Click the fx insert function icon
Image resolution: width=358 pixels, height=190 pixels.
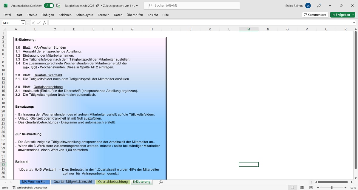coord(44,23)
